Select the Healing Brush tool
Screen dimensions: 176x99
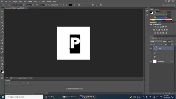pyautogui.click(x=2, y=29)
